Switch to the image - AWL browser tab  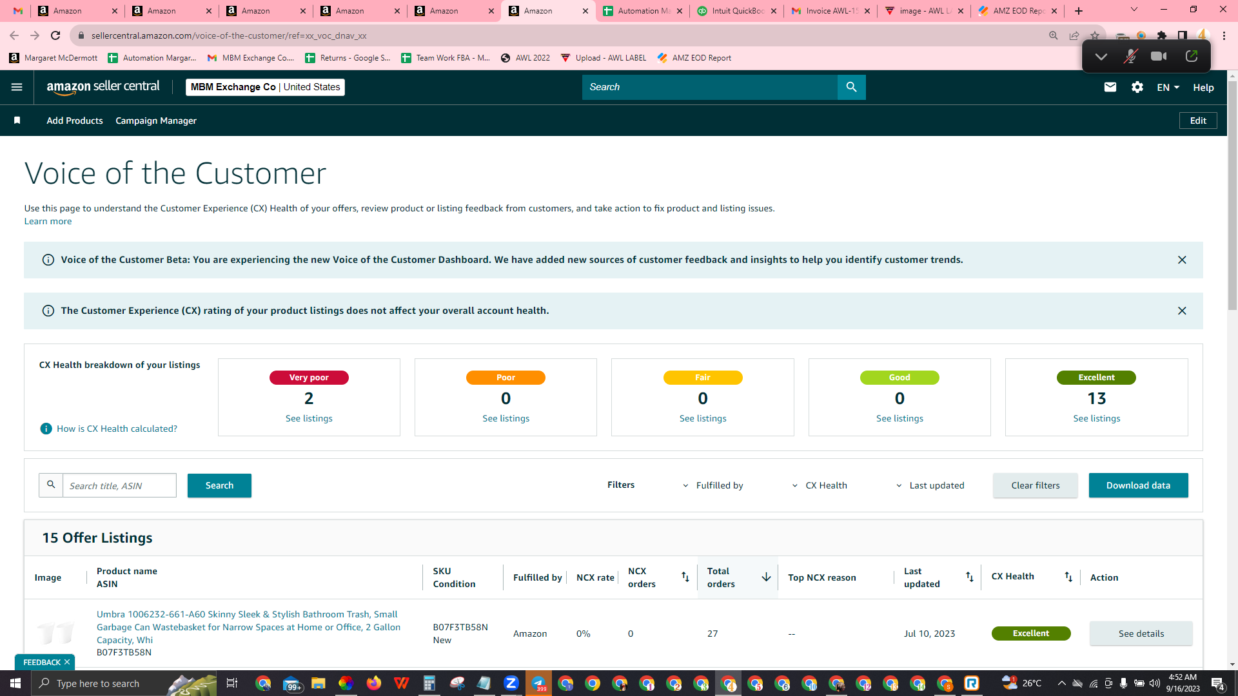click(924, 11)
